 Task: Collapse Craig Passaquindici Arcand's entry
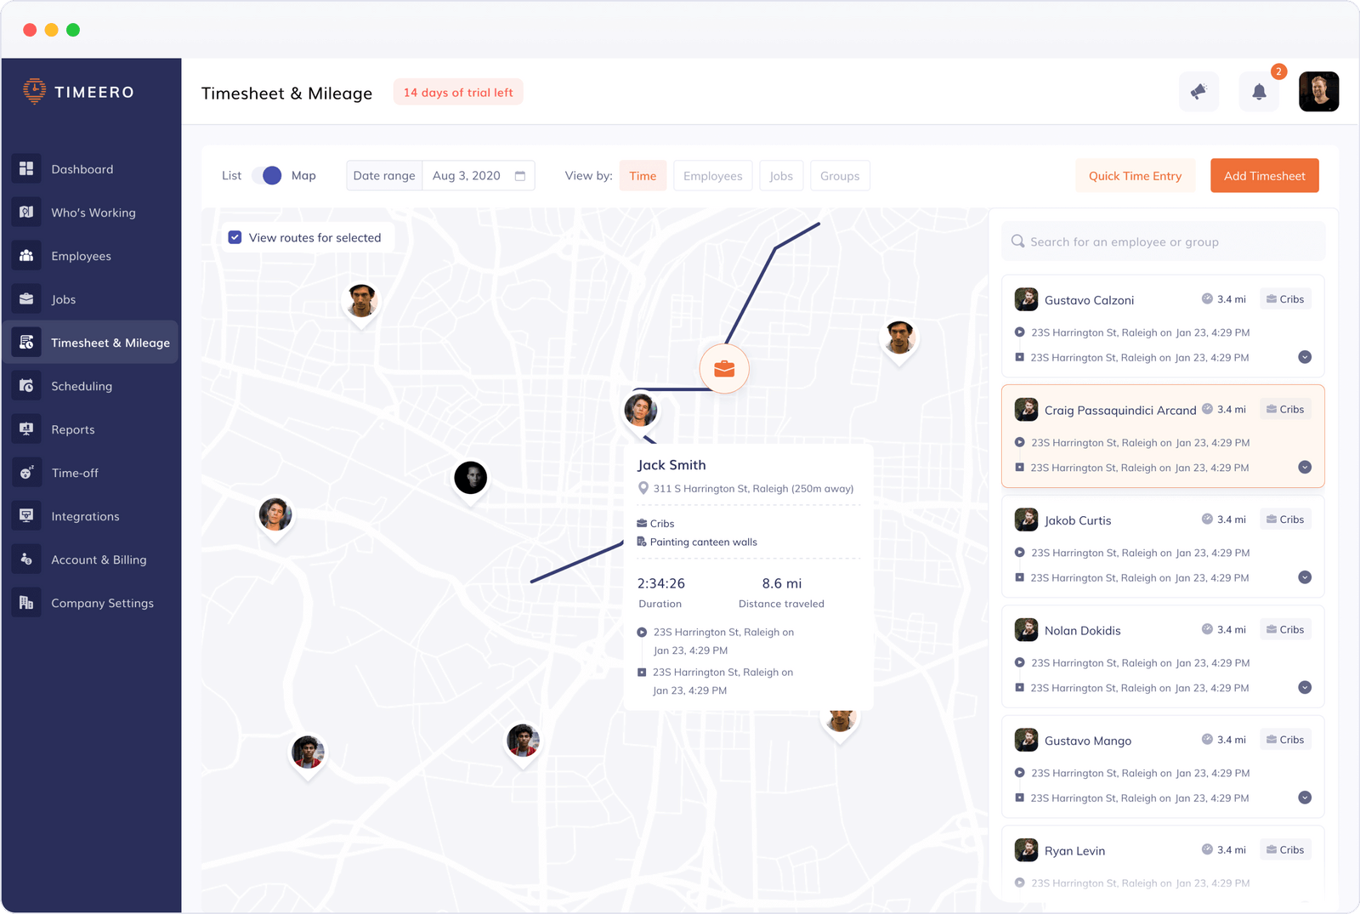(1306, 467)
